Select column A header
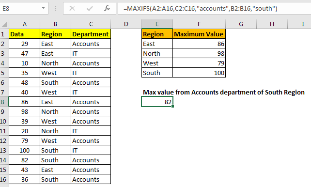This screenshot has width=311, height=187. [x=24, y=24]
